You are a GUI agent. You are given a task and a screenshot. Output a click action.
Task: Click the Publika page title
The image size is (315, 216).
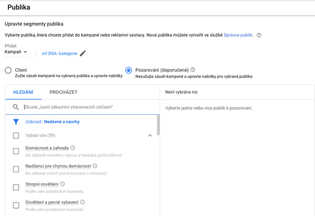(x=19, y=7)
